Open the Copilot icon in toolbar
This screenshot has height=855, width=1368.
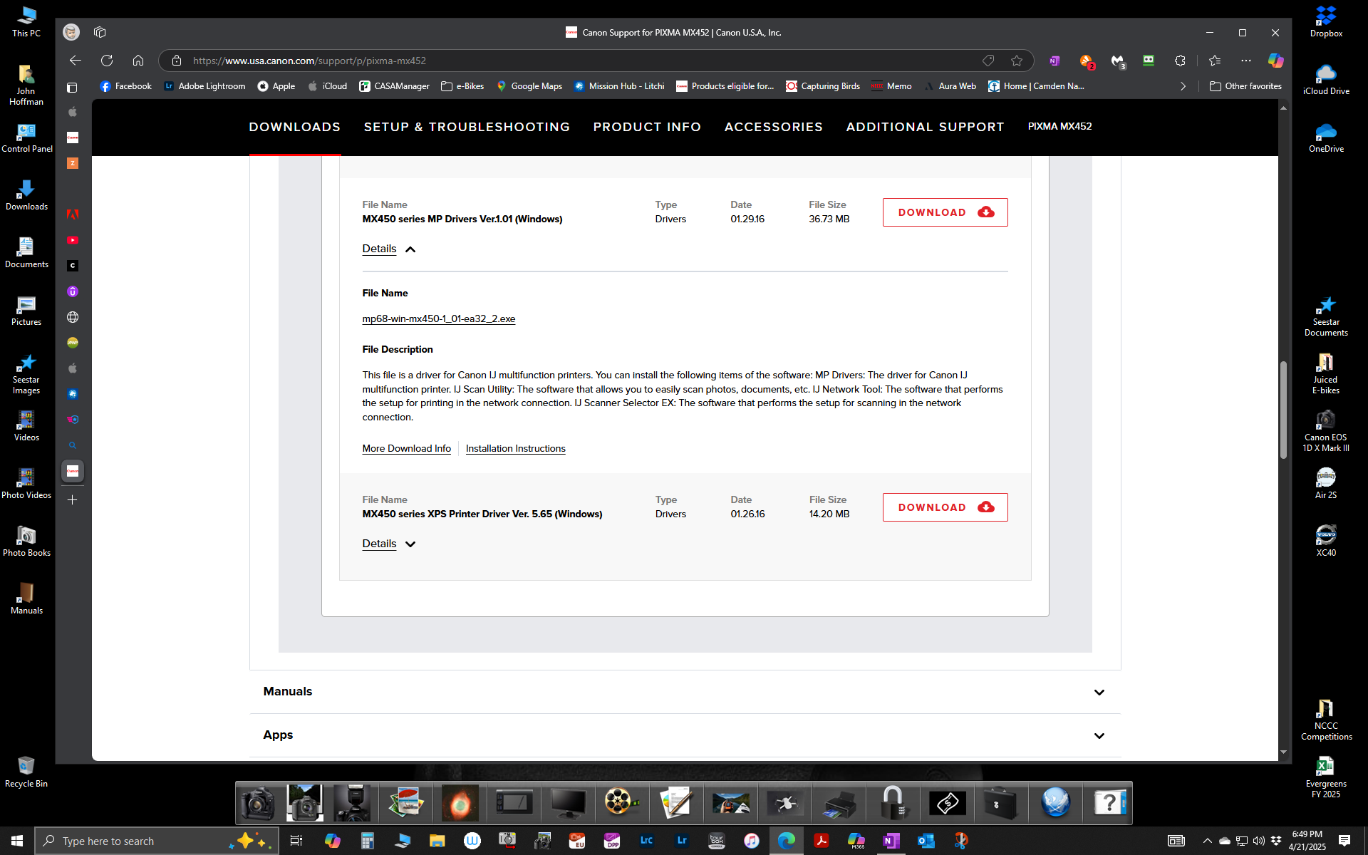point(1275,61)
